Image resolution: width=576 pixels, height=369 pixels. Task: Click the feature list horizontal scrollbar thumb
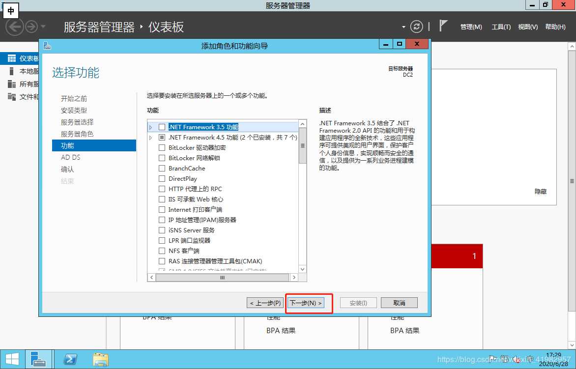click(222, 278)
